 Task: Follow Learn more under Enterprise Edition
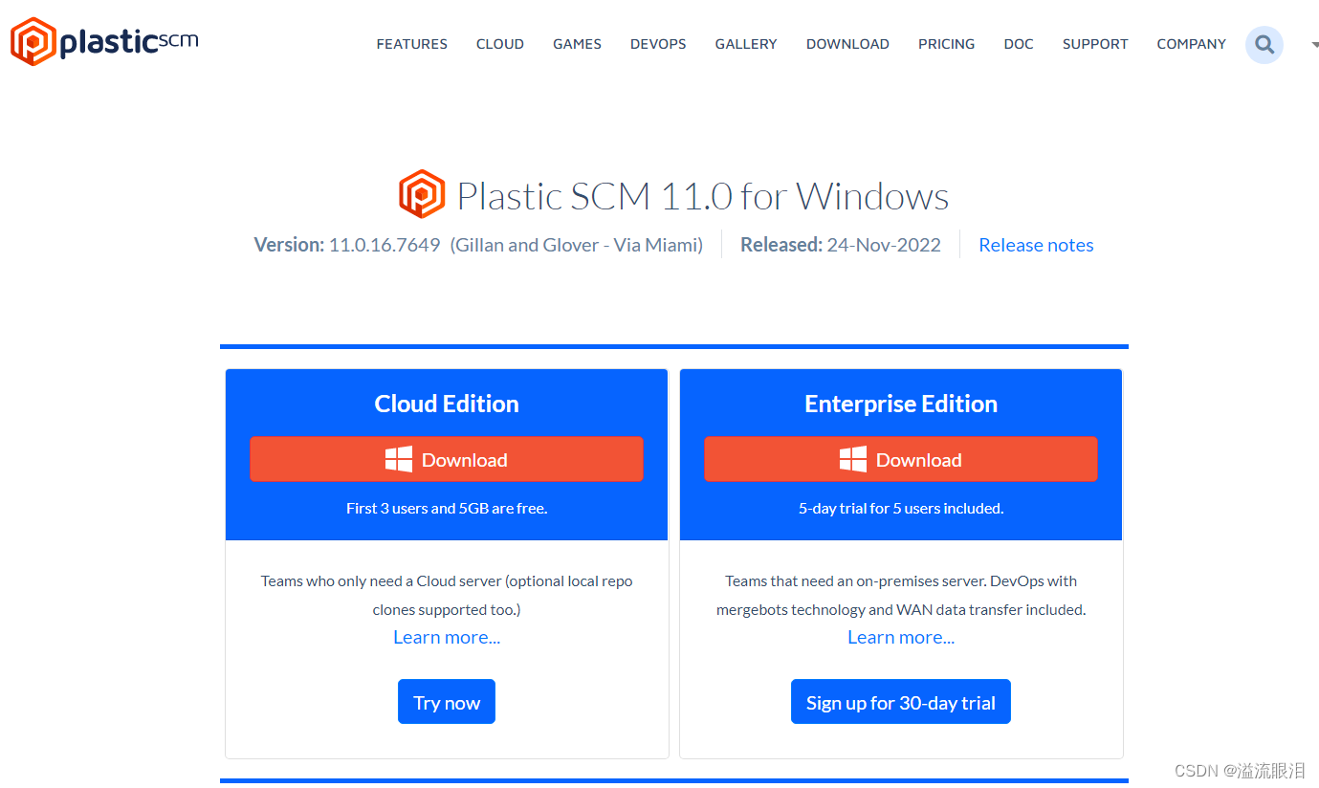(x=901, y=637)
